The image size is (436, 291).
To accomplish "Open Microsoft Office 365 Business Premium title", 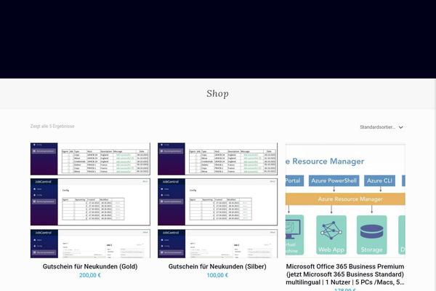I will click(x=345, y=274).
